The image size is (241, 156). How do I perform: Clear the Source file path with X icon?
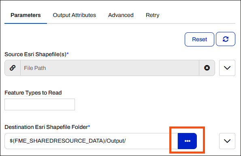pyautogui.click(x=207, y=68)
